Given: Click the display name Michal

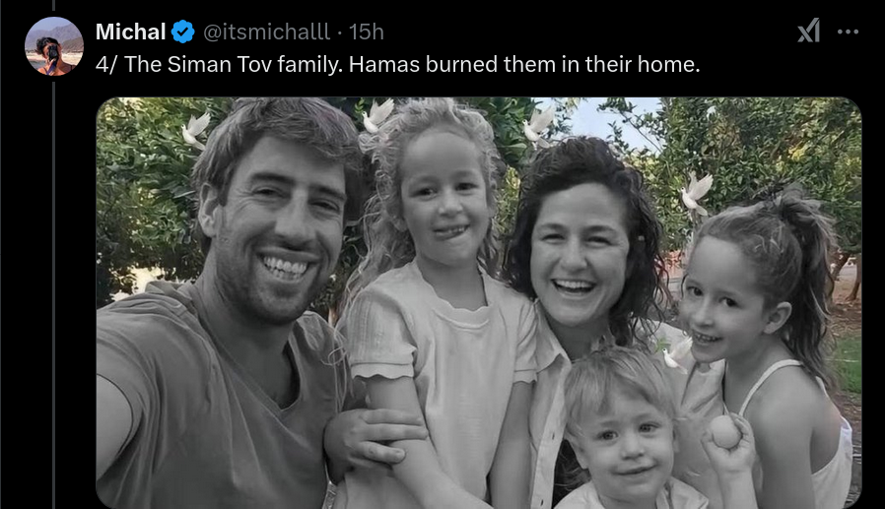Looking at the screenshot, I should point(130,32).
